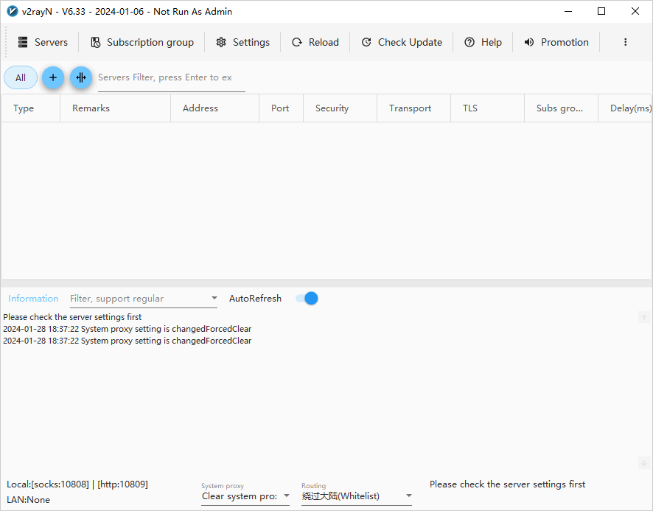Open the three-dot overflow menu
The height and width of the screenshot is (511, 653).
point(625,42)
